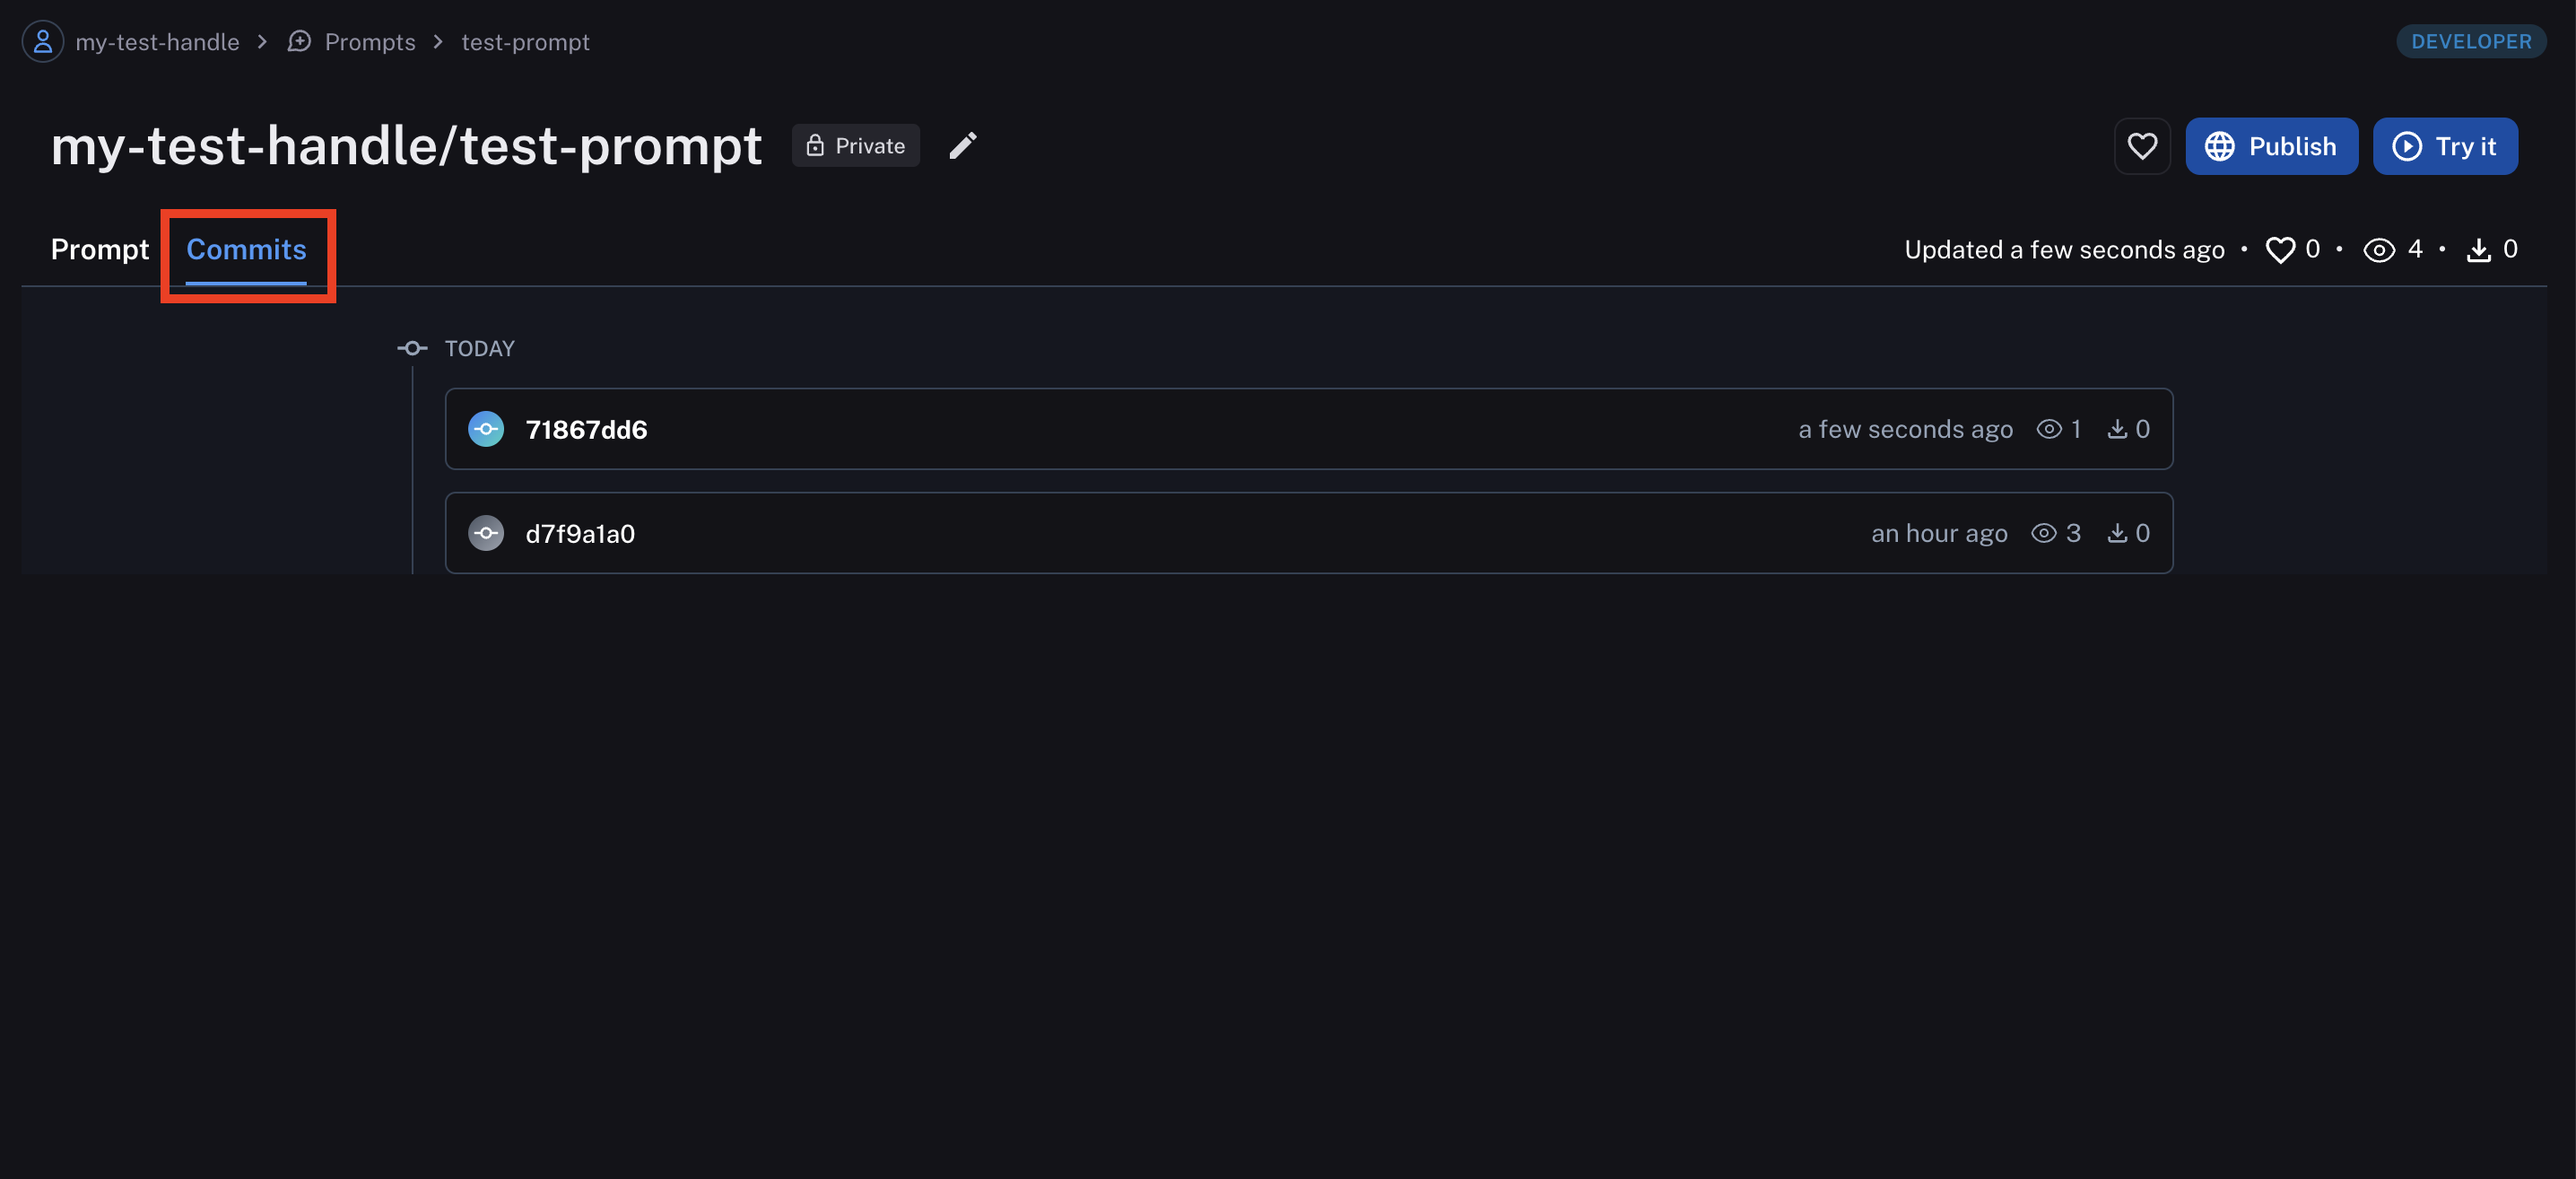Viewport: 2576px width, 1179px height.
Task: Click the pencil edit icon beside title
Action: tap(962, 146)
